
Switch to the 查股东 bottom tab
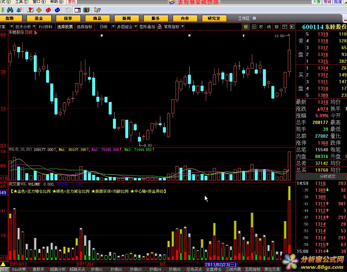coord(38,269)
